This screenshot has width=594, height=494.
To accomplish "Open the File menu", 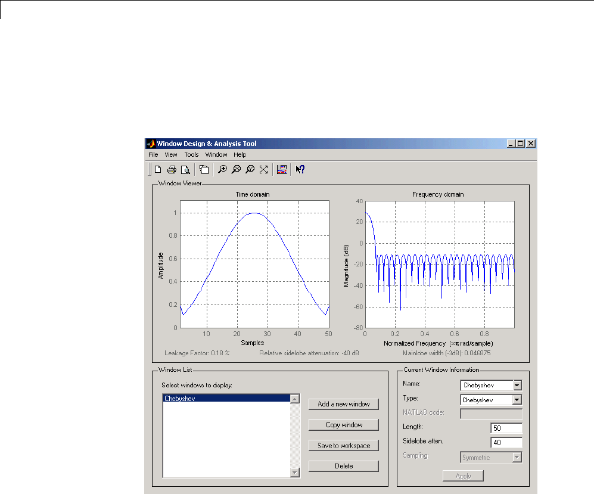I will (153, 154).
